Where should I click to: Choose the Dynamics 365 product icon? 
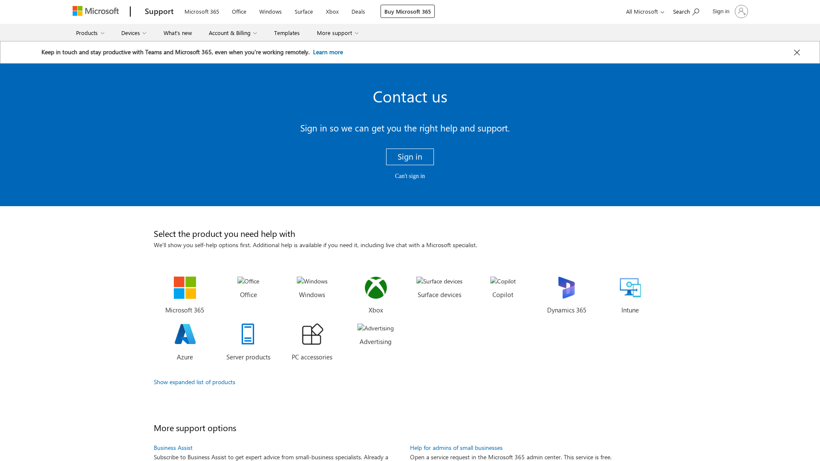tap(567, 288)
